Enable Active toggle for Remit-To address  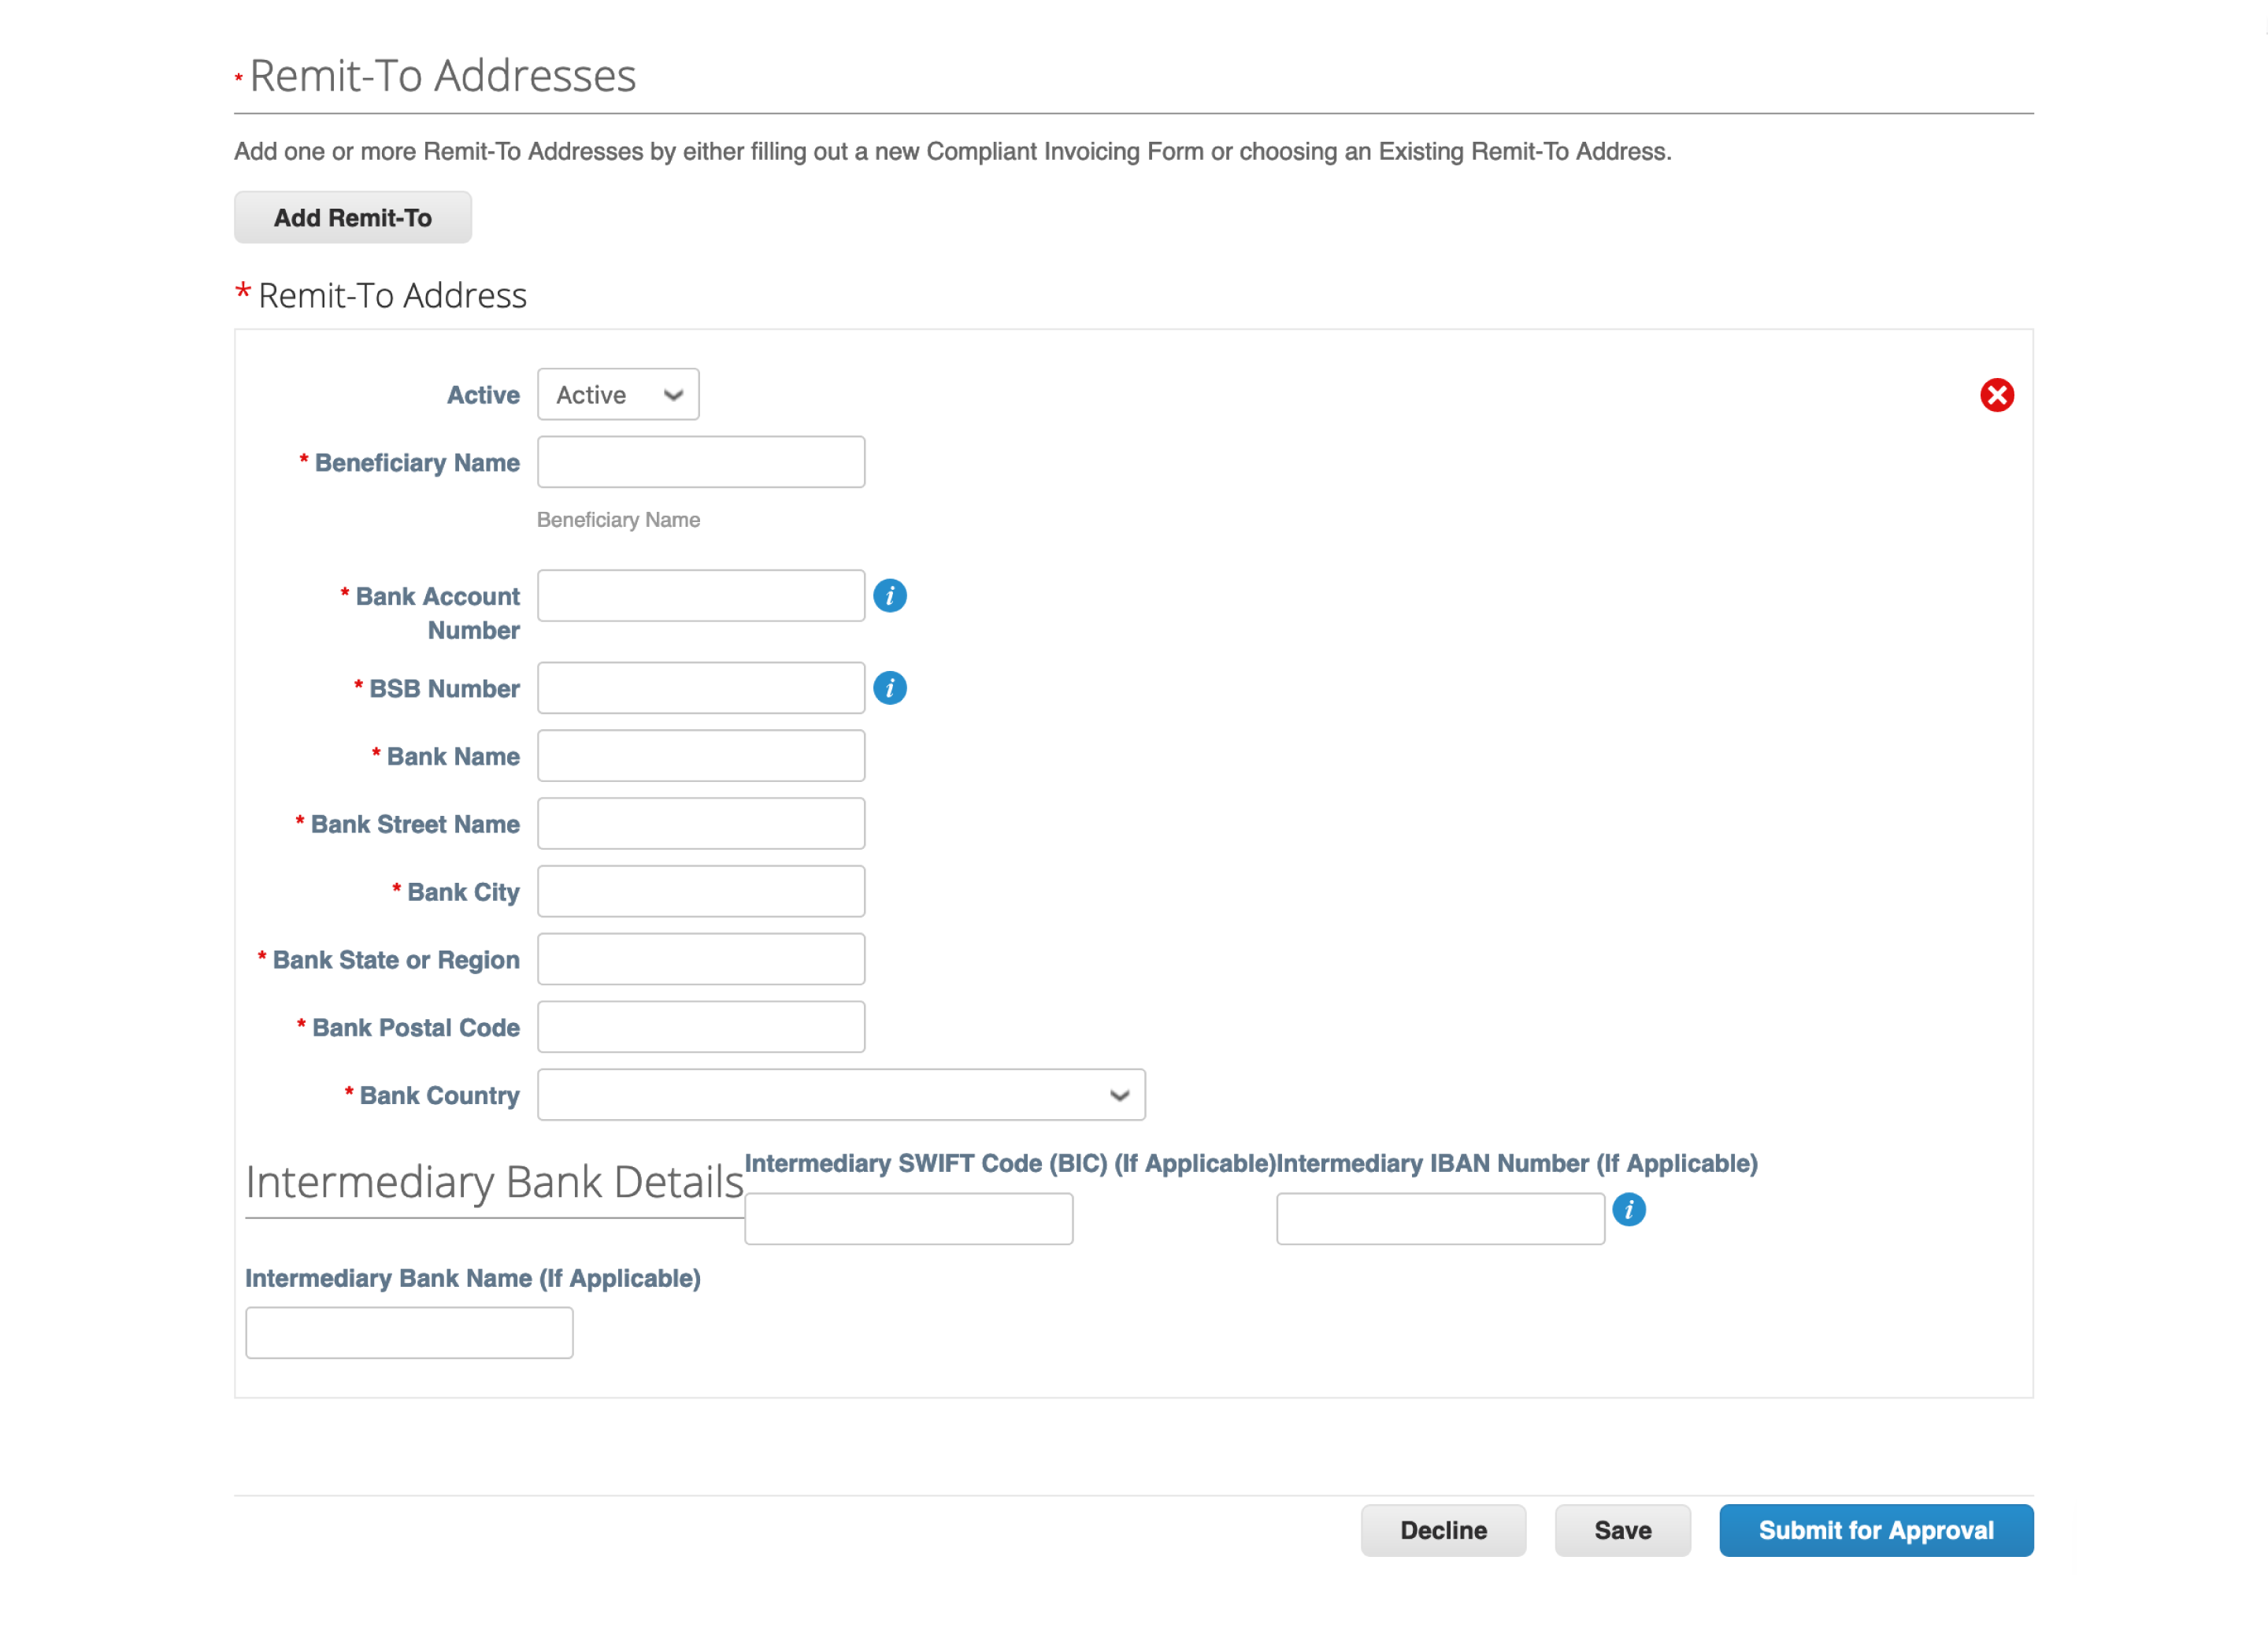click(617, 395)
